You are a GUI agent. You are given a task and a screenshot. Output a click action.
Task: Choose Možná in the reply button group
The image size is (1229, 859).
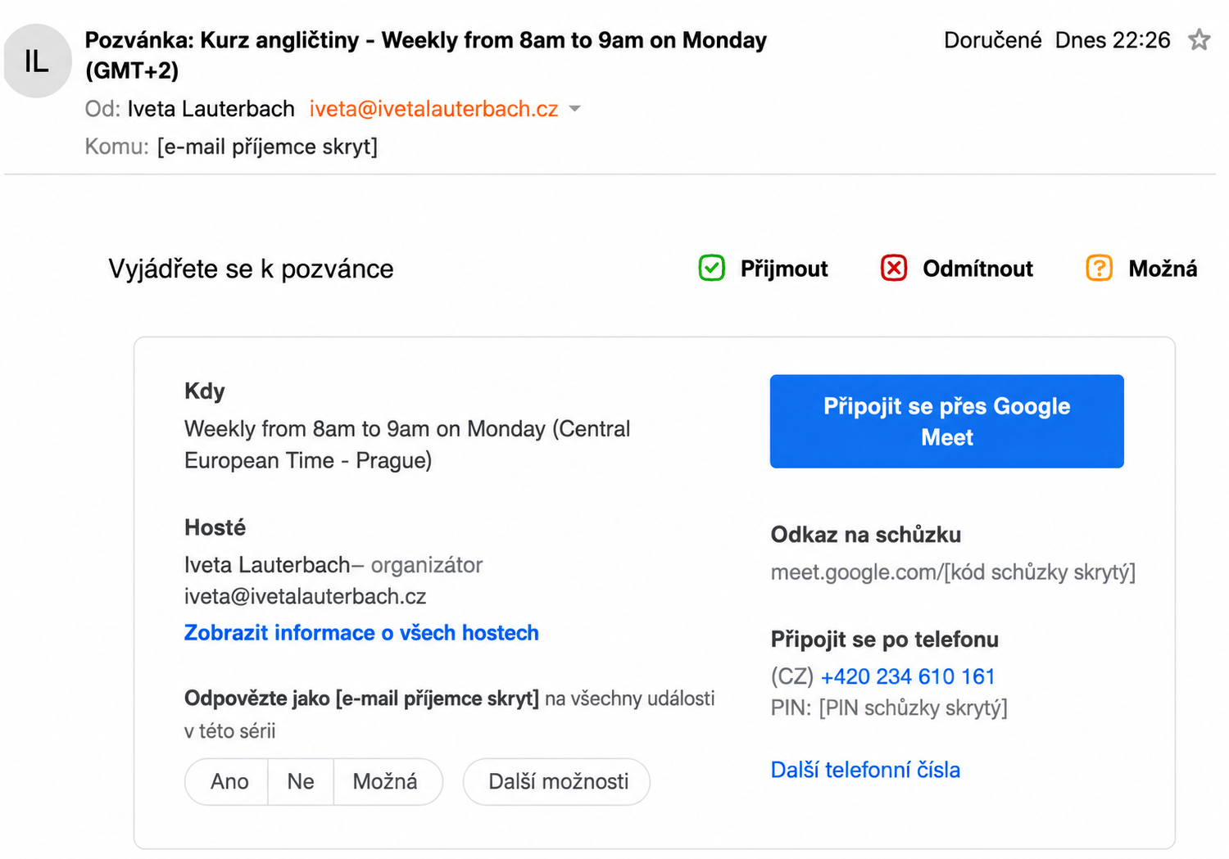[385, 781]
